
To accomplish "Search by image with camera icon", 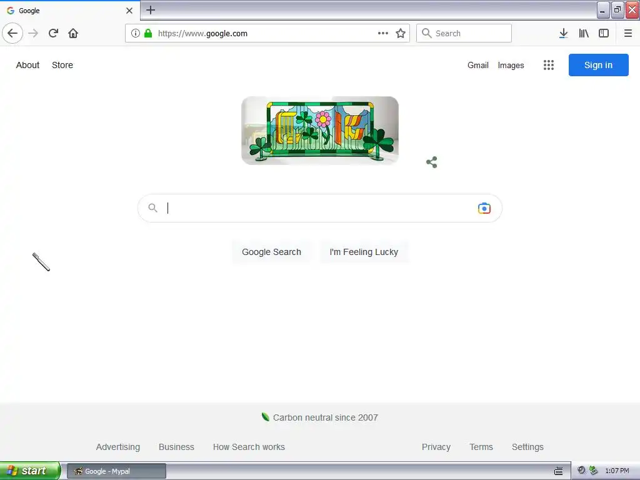I will point(484,208).
